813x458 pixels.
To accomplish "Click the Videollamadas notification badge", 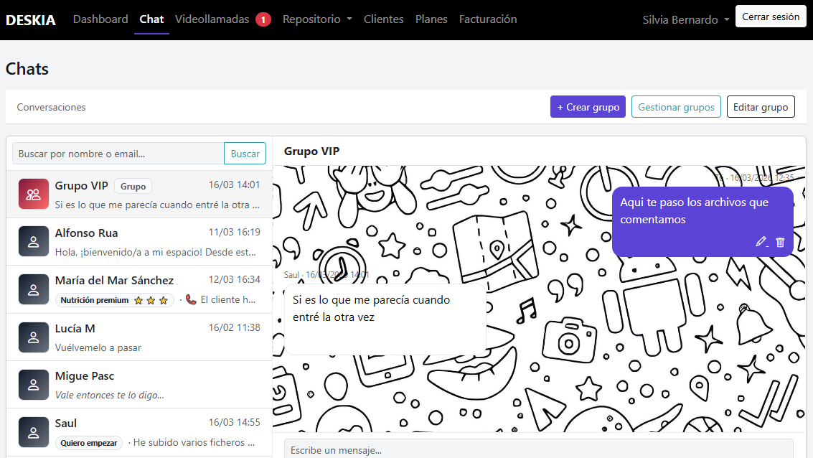I will (x=263, y=20).
